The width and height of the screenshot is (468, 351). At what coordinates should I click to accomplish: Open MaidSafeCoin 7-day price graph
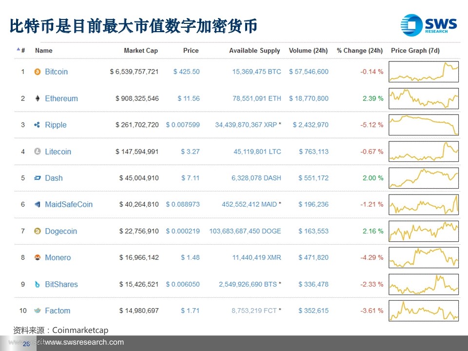(424, 204)
